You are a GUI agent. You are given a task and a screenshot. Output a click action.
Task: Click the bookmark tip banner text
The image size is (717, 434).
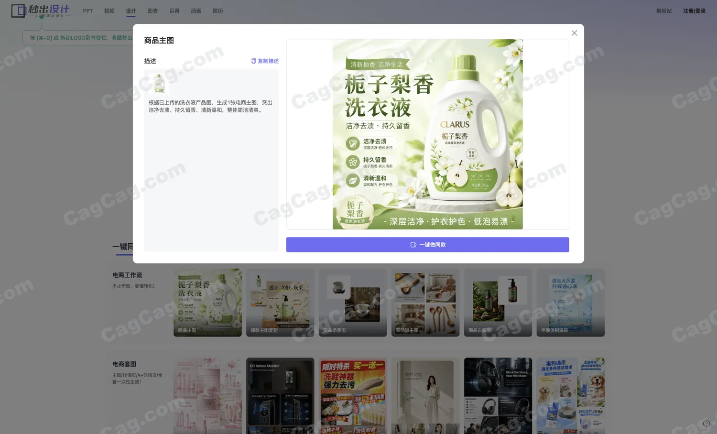click(81, 38)
